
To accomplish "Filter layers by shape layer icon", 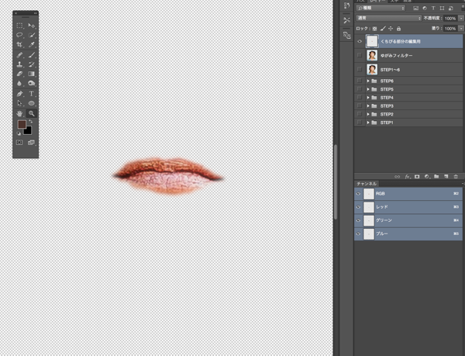I will click(442, 9).
